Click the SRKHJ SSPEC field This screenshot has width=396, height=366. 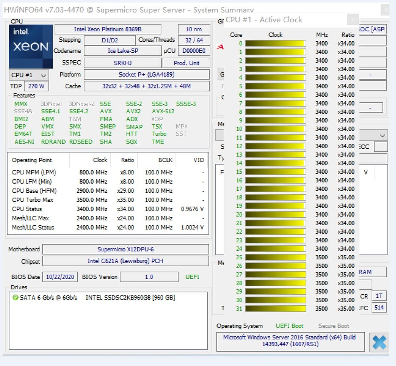point(123,63)
